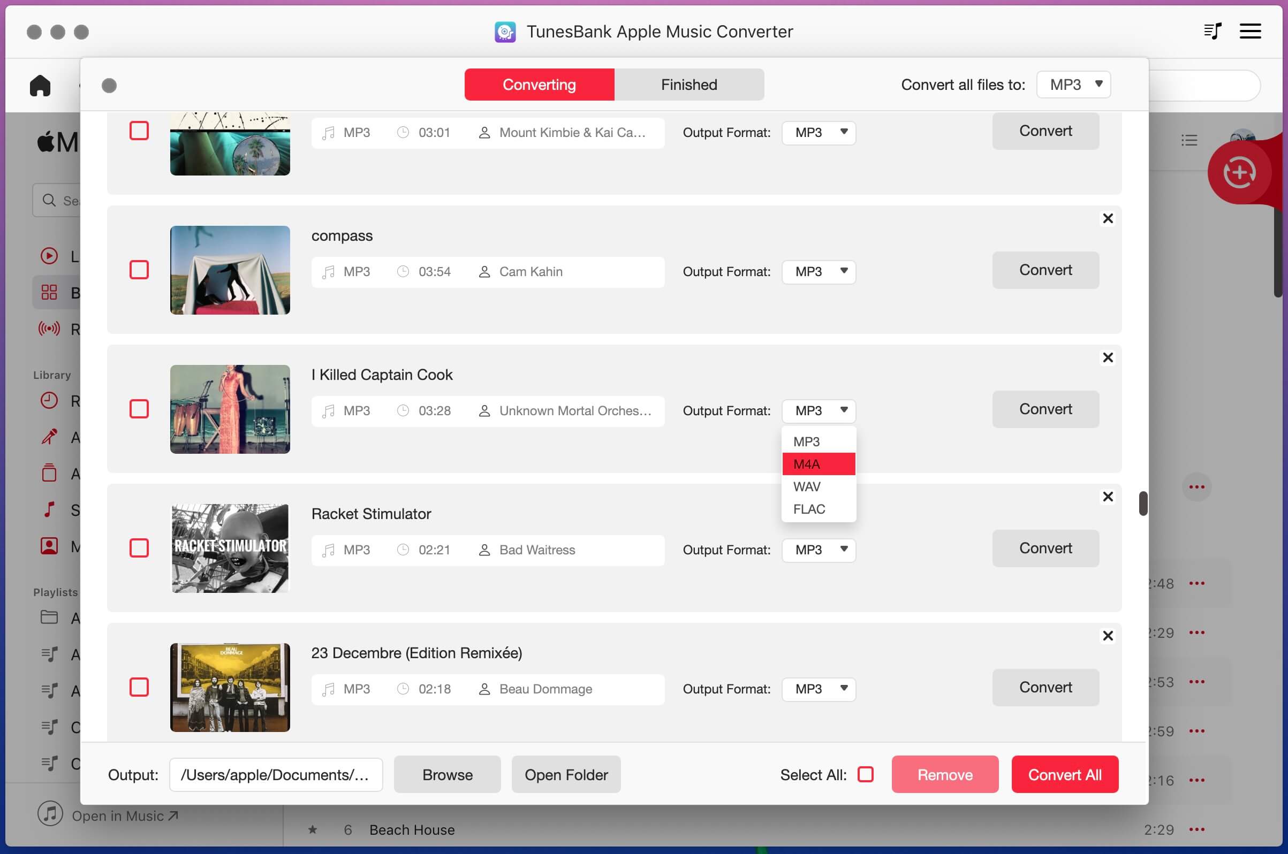Screen dimensions: 1288x854
Task: Click the Recently Added clock icon
Action: click(x=49, y=400)
